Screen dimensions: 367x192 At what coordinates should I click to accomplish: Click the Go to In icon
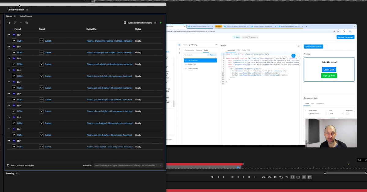(232, 177)
